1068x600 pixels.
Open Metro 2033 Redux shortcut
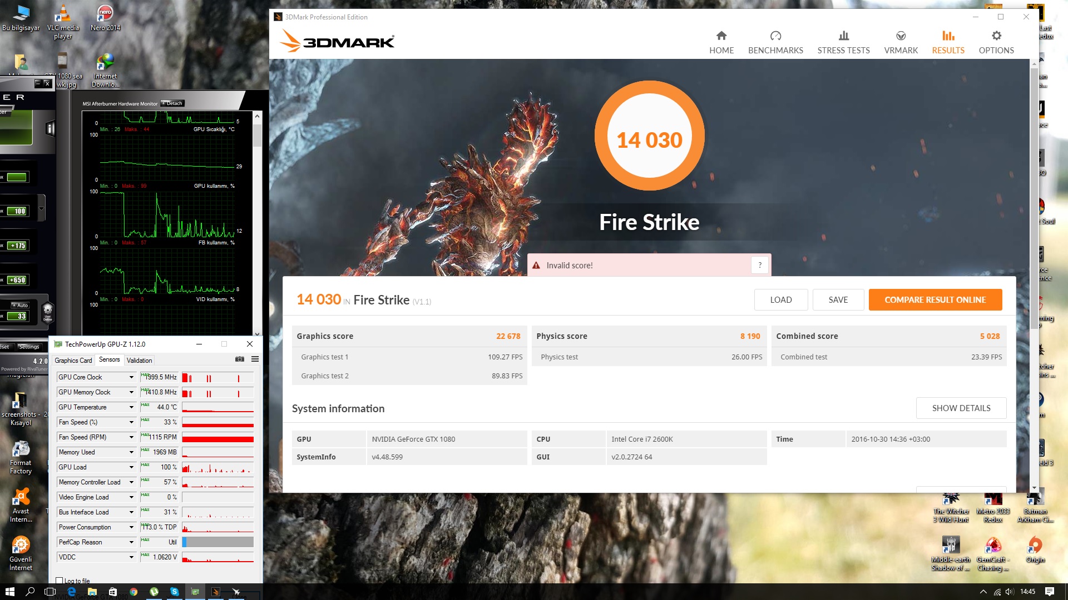pyautogui.click(x=993, y=507)
